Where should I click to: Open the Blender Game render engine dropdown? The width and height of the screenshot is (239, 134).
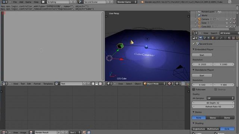click(127, 2)
